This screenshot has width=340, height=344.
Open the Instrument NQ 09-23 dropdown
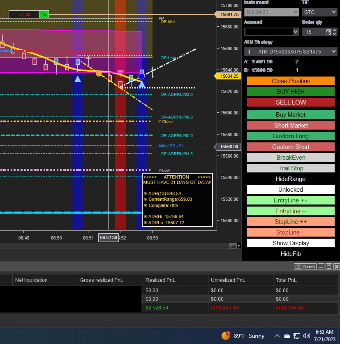[x=272, y=12]
